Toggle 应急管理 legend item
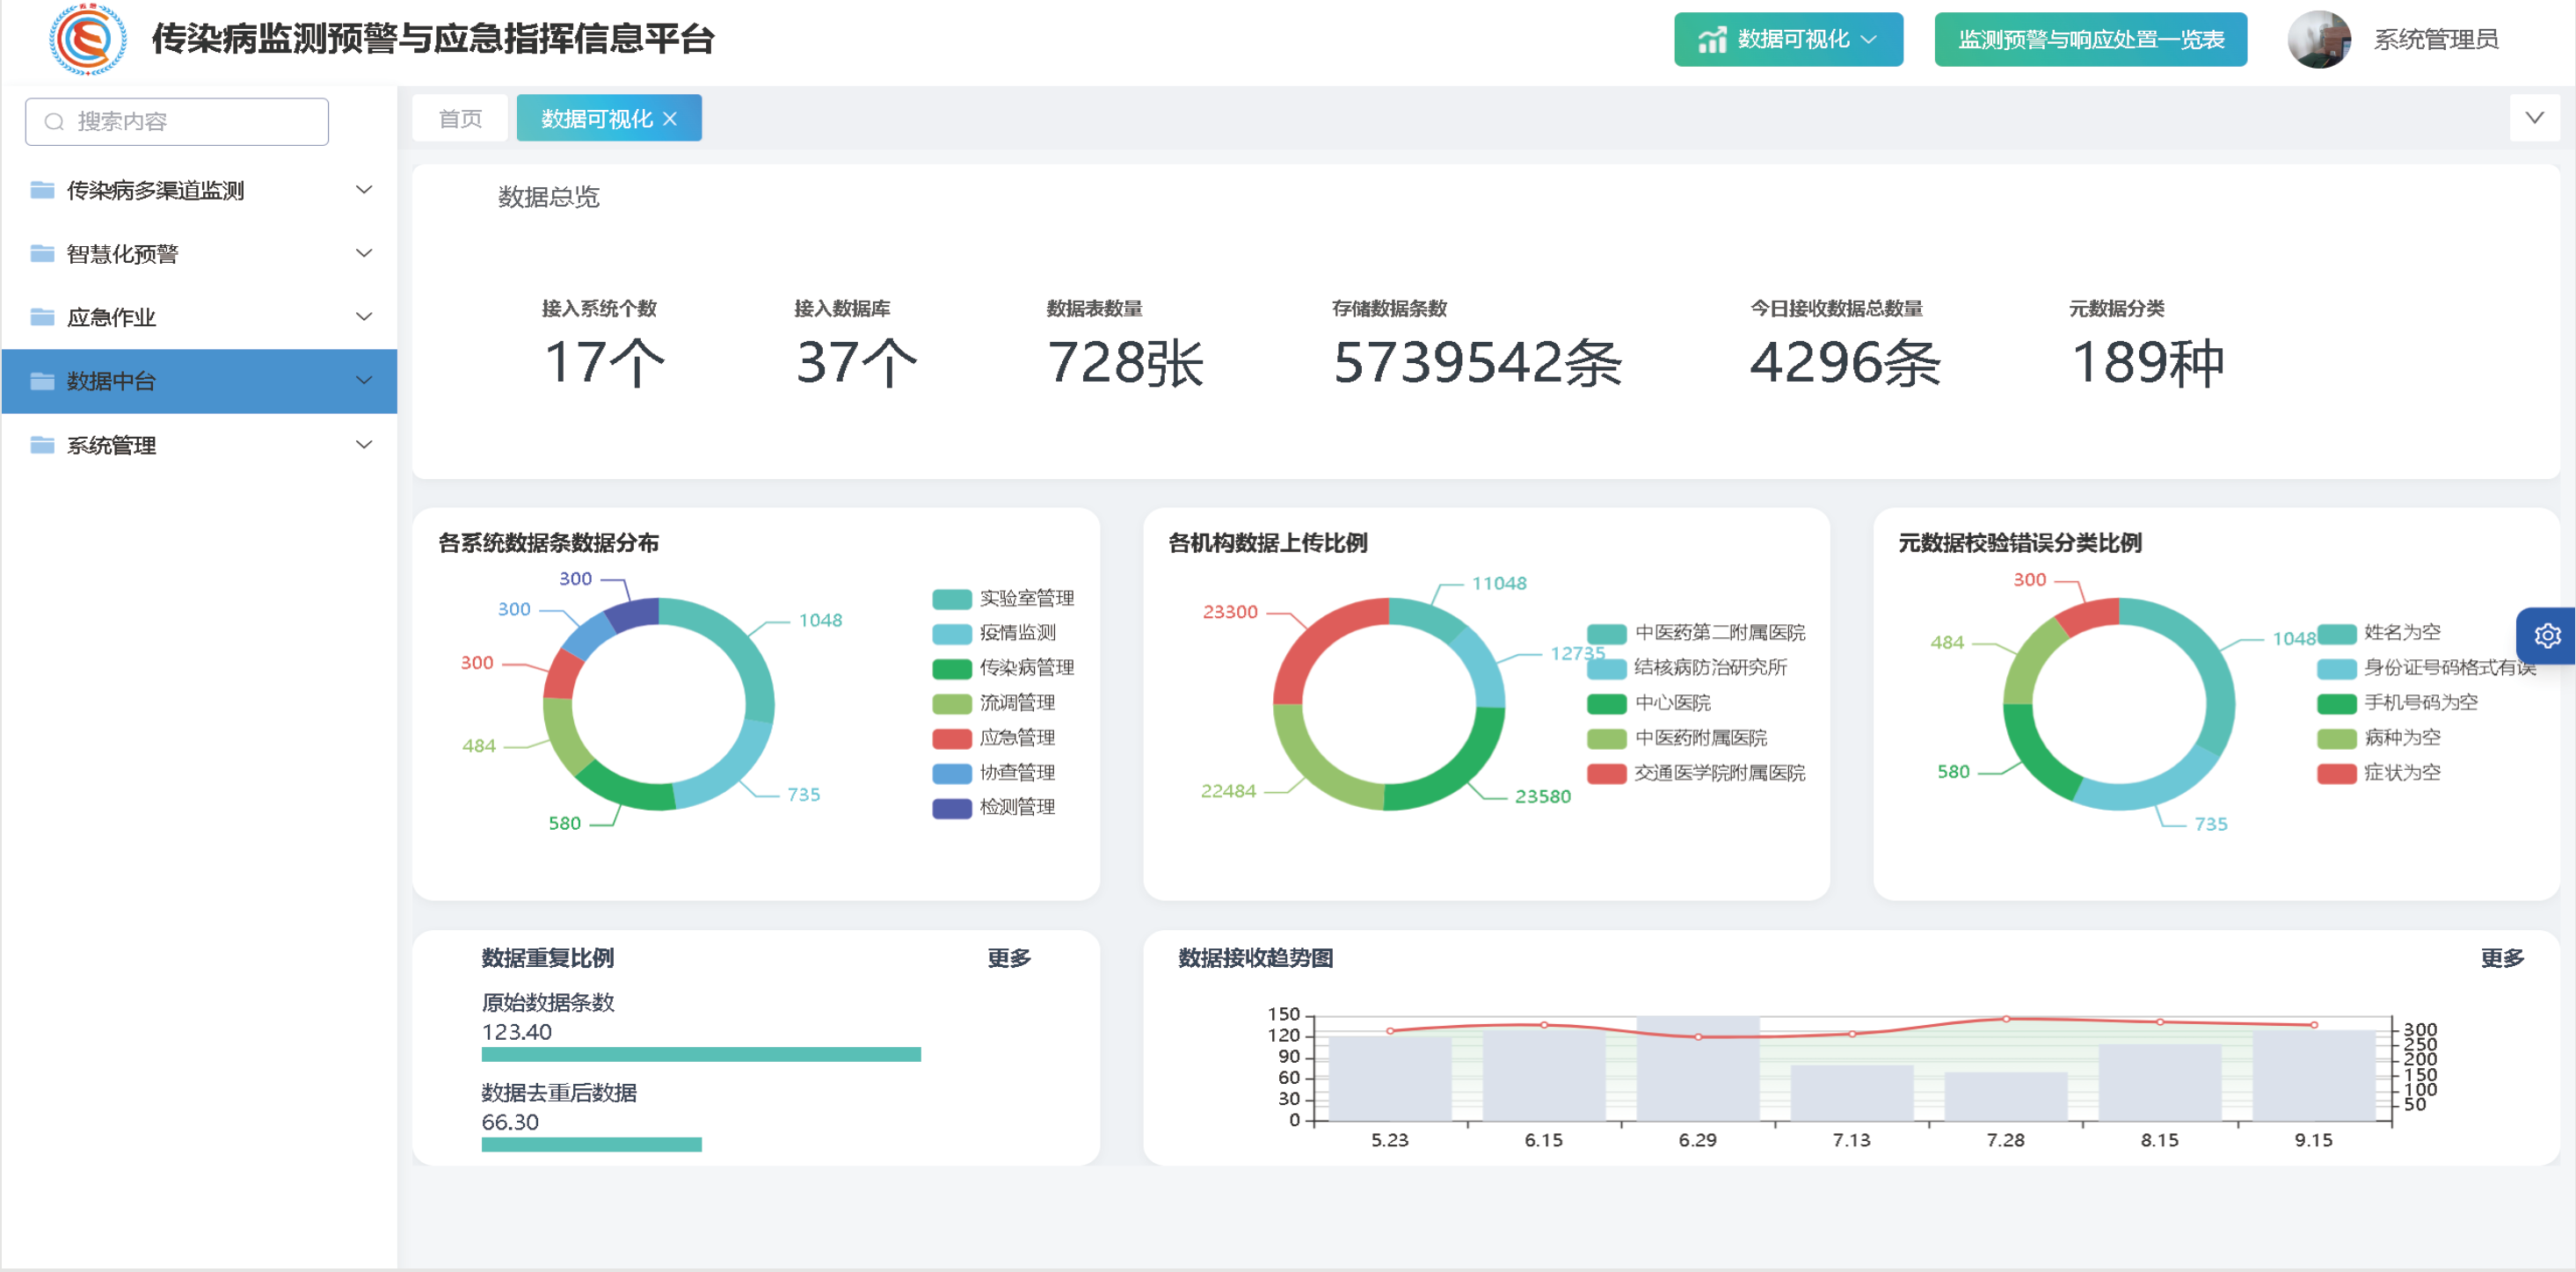 (x=993, y=738)
